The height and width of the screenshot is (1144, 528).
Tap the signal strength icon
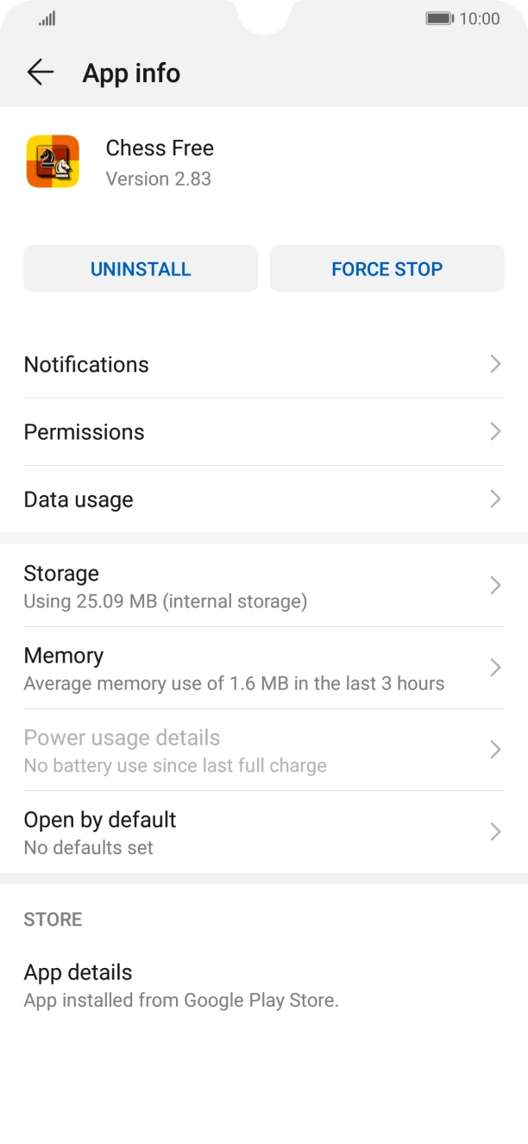coord(47,18)
